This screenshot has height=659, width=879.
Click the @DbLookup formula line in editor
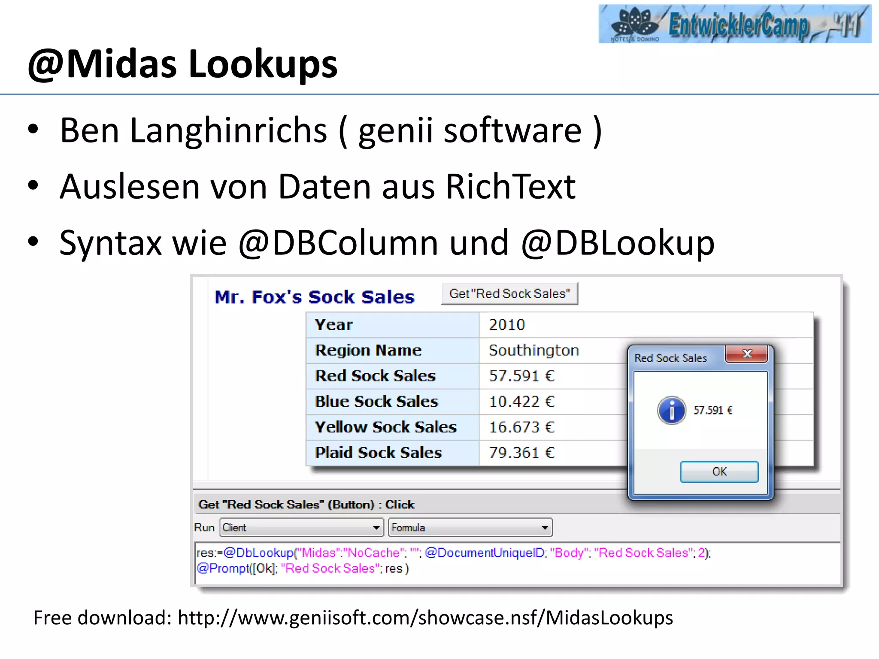tap(454, 553)
